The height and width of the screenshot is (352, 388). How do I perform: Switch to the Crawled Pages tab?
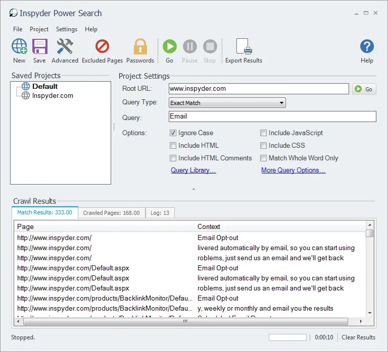pyautogui.click(x=111, y=213)
